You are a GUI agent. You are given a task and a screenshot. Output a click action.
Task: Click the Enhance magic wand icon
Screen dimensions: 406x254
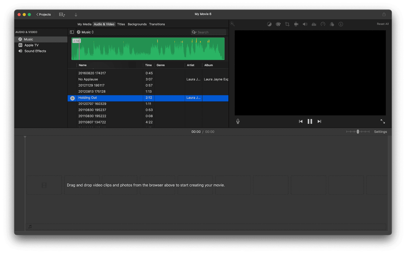point(232,24)
